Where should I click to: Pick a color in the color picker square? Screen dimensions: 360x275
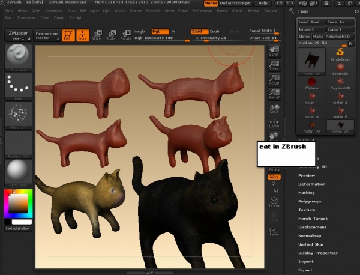tap(18, 204)
